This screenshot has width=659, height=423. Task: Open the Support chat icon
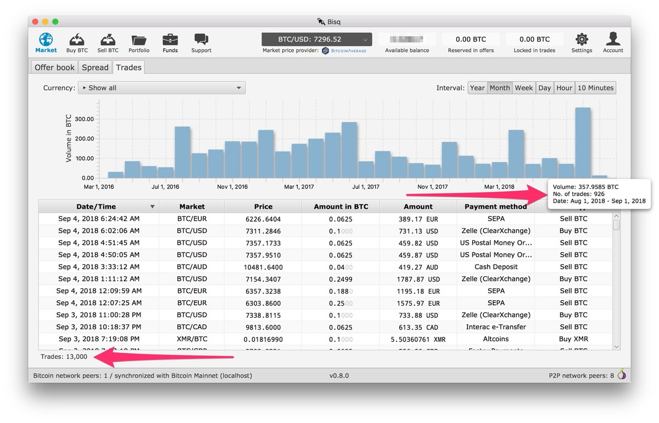point(201,39)
